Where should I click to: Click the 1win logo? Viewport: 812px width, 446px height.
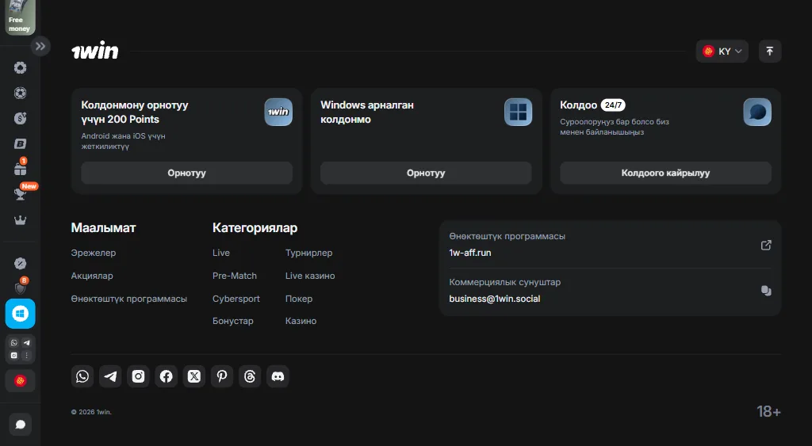[95, 50]
